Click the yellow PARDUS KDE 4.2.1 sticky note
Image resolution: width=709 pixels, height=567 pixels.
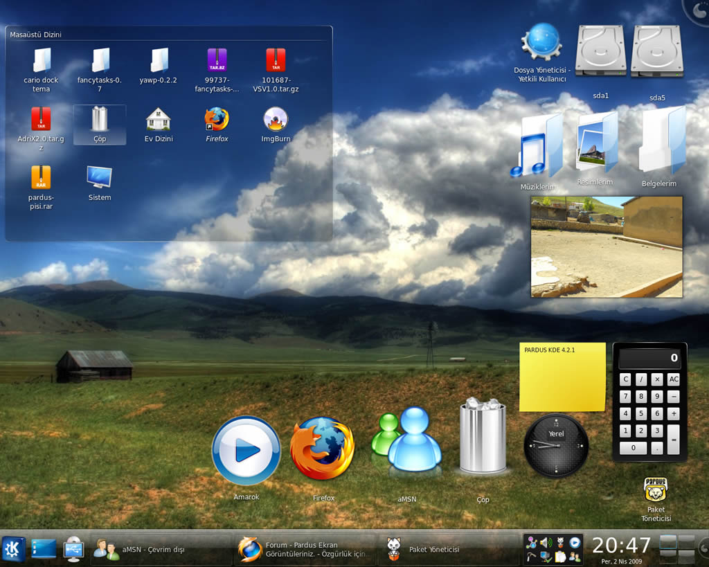[x=562, y=377]
